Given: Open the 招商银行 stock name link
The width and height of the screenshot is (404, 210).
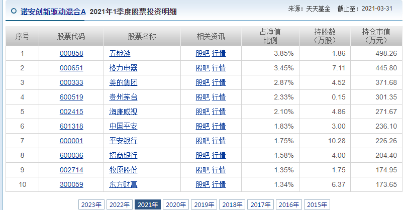Looking at the screenshot, I should coord(123,155).
